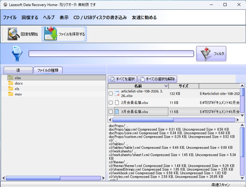Click file list scroll down arrow
The height and width of the screenshot is (187, 246).
coord(242,115)
